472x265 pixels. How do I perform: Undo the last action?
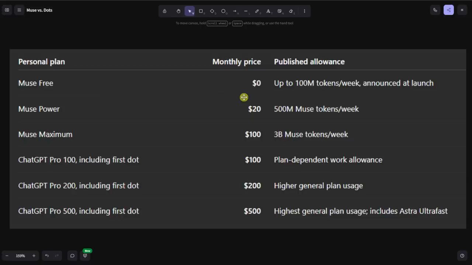coord(47,256)
